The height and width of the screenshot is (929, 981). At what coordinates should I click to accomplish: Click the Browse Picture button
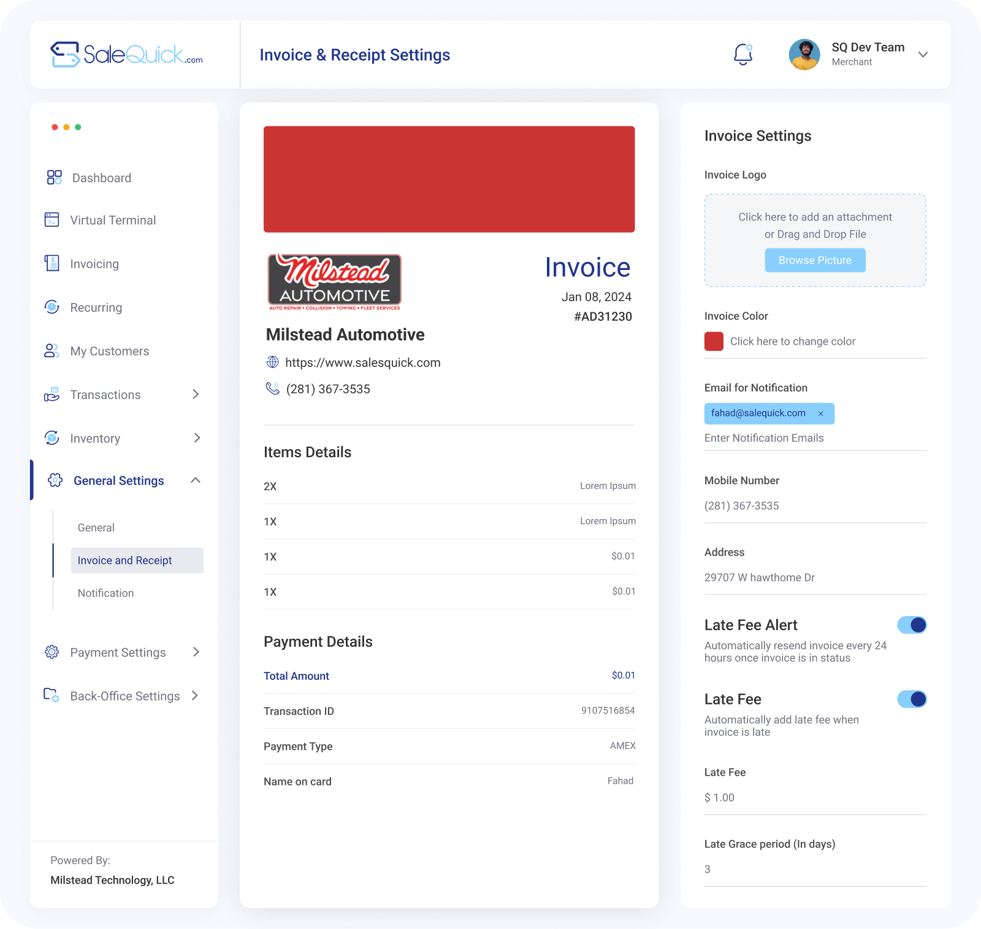click(x=815, y=260)
